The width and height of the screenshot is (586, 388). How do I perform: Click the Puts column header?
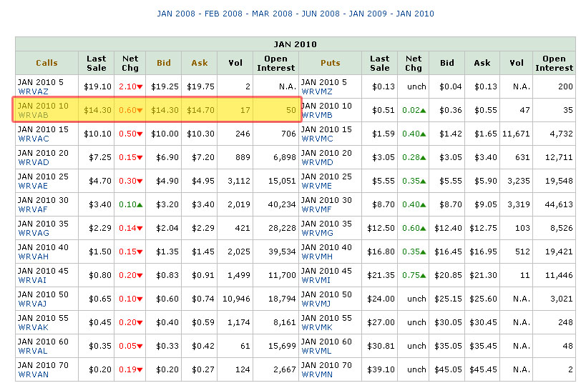coord(331,63)
